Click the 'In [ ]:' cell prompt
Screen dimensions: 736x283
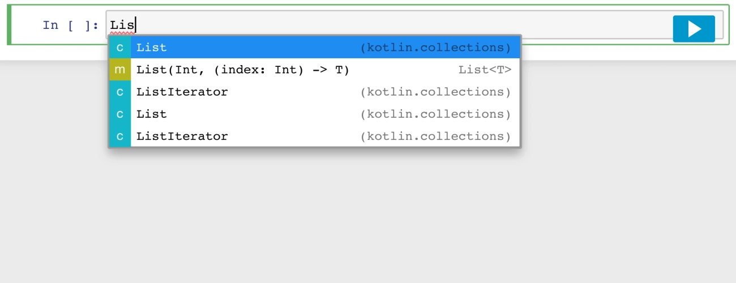[71, 25]
